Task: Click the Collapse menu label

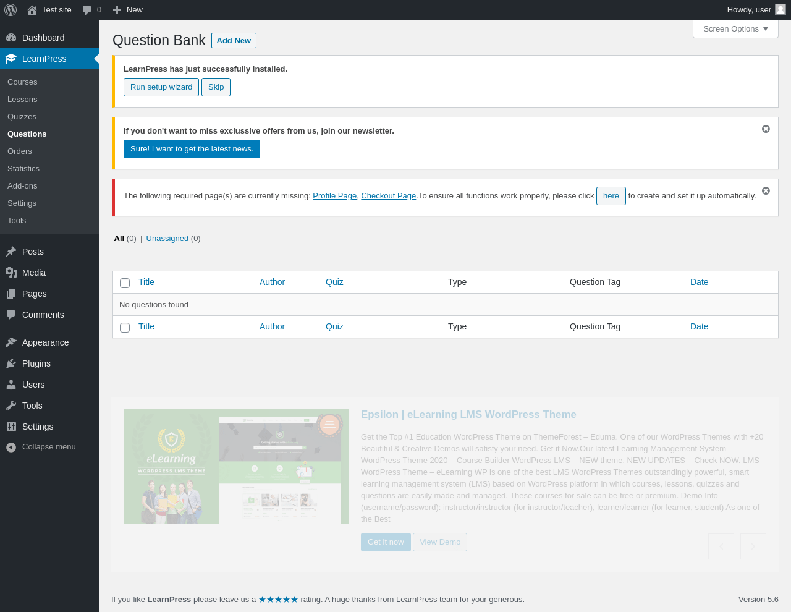Action: [x=49, y=447]
